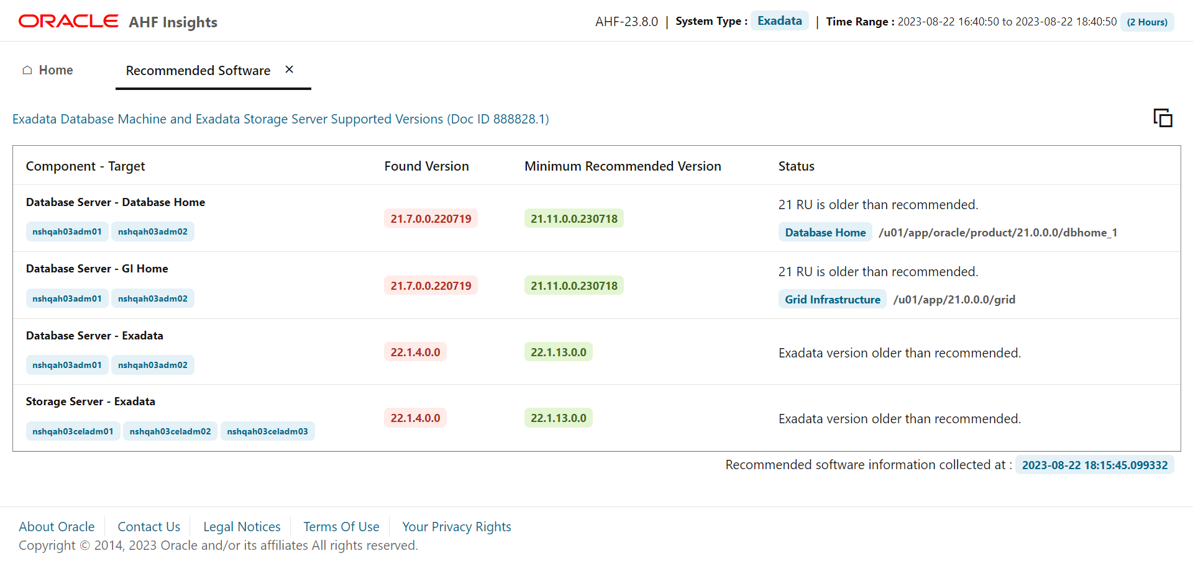The image size is (1193, 561).
Task: Click the AHF-23.8.0 version label
Action: coord(626,22)
